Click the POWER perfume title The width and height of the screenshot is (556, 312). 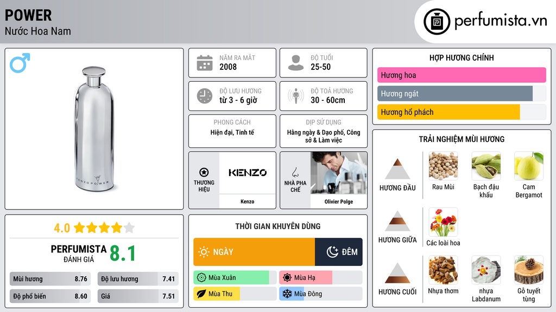[x=28, y=15]
